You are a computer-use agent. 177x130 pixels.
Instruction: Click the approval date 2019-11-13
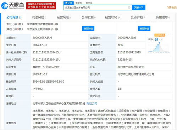pyautogui.click(x=40, y=74)
